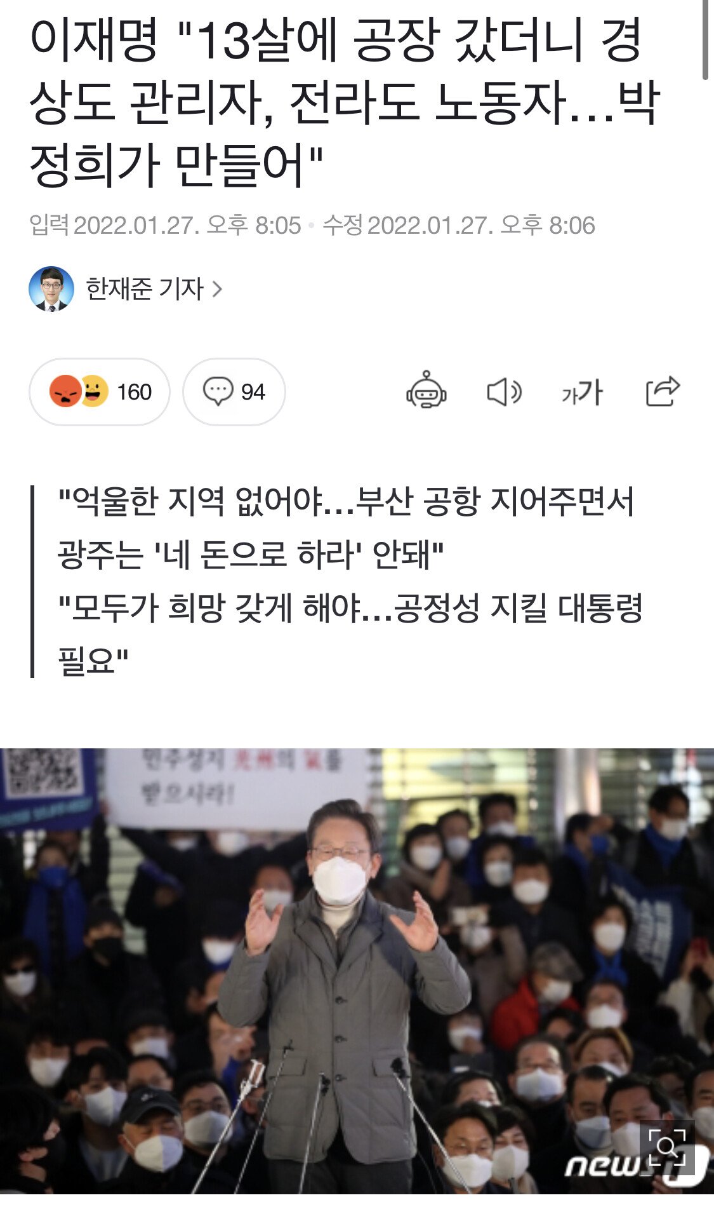Tap the news1 watermark on photo

[x=635, y=1166]
